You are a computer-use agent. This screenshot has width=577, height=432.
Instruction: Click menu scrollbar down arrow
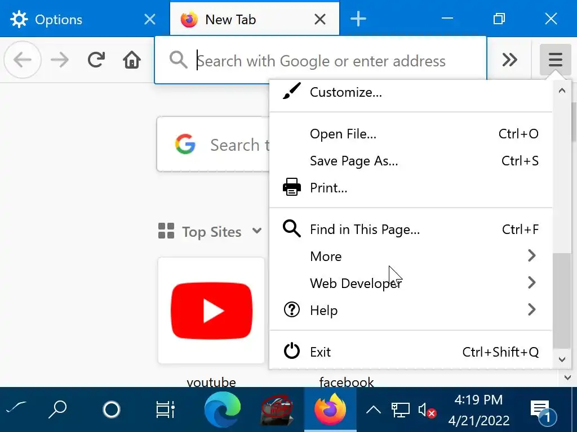[x=562, y=359]
